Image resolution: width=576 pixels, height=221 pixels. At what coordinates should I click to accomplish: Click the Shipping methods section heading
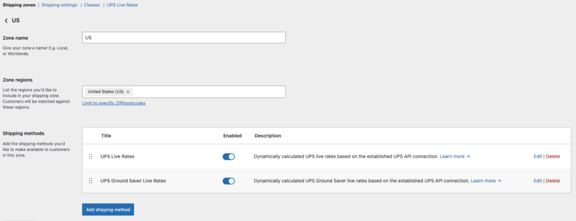point(24,133)
